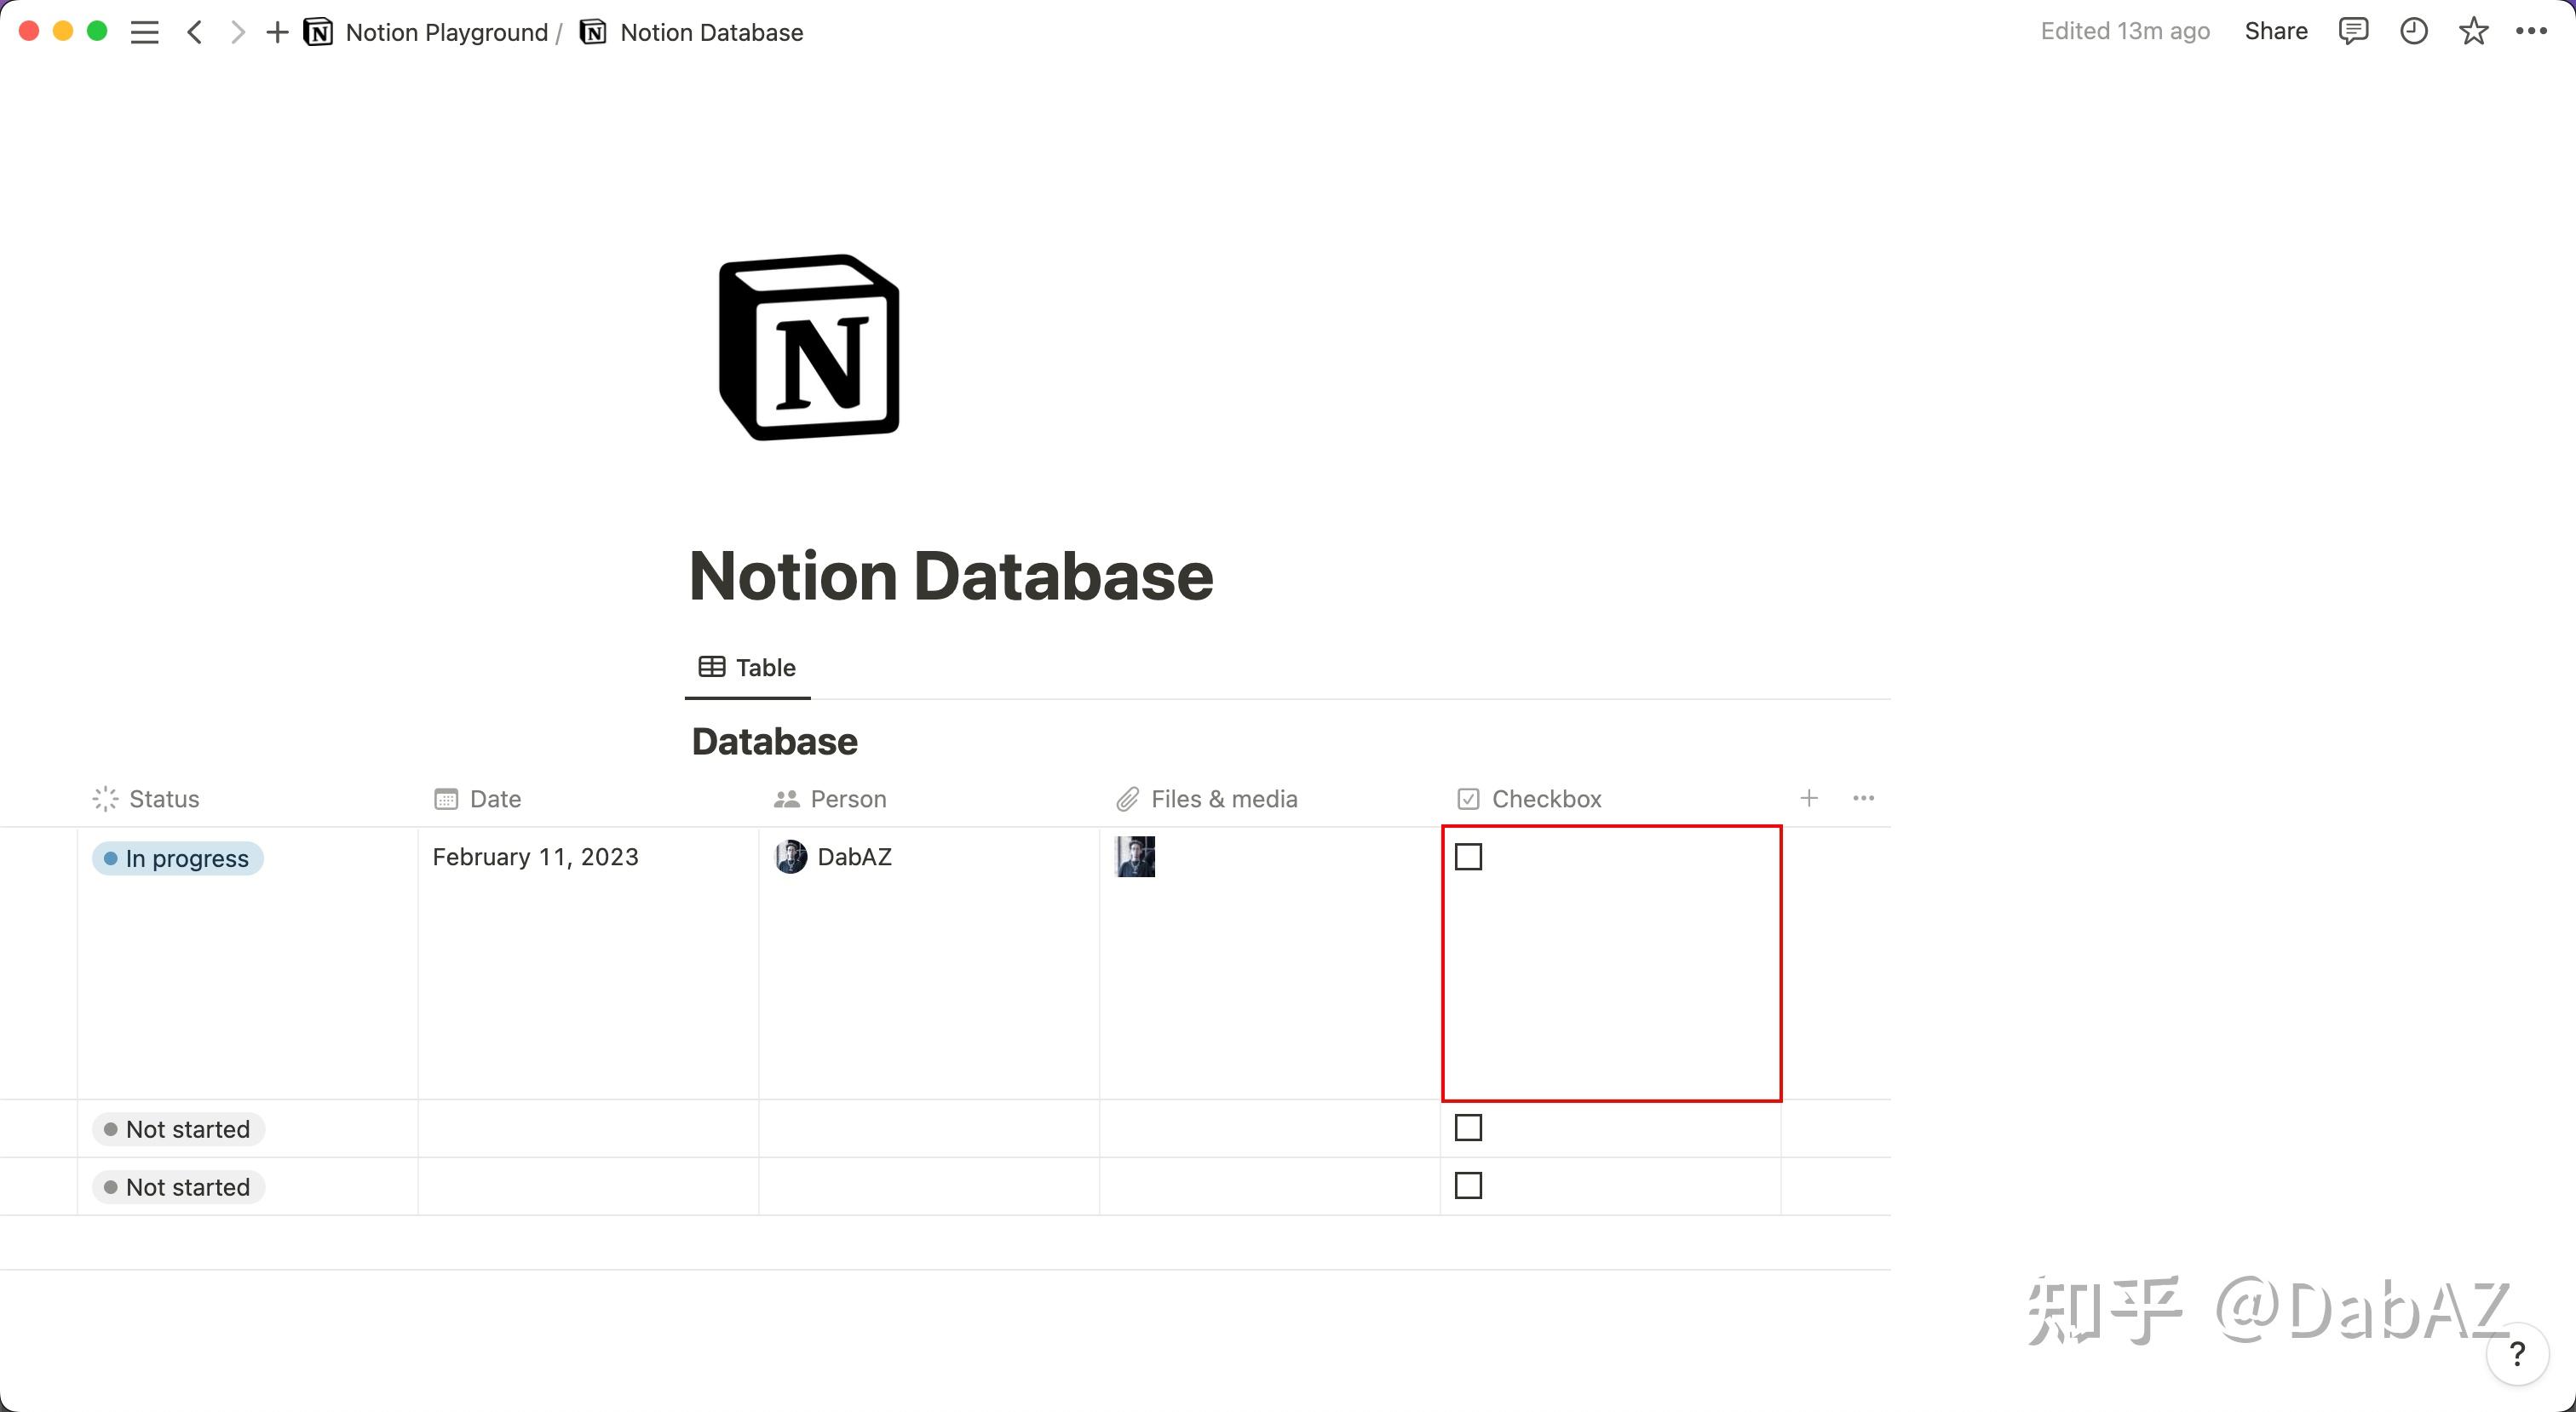Check the Checkbox in the last row

point(1468,1185)
